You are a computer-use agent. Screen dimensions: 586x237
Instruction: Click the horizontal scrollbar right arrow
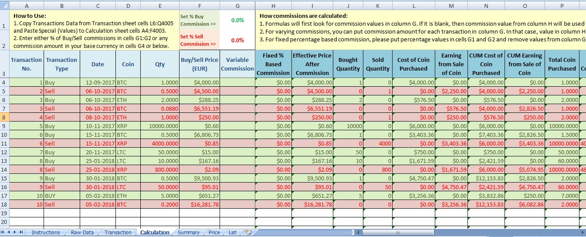[583, 233]
